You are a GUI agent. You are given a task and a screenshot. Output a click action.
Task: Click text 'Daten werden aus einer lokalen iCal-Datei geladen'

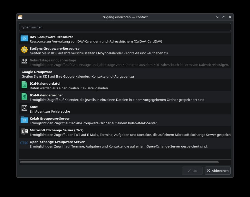69,88
